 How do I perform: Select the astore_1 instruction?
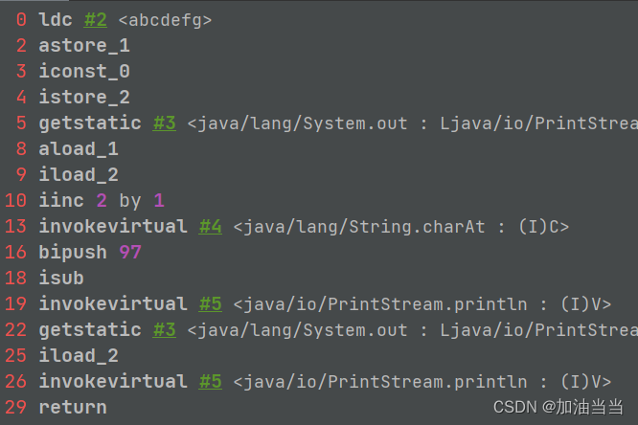84,45
